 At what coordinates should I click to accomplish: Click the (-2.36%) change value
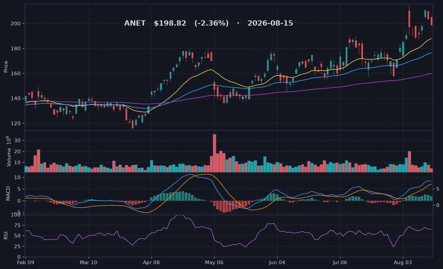212,24
